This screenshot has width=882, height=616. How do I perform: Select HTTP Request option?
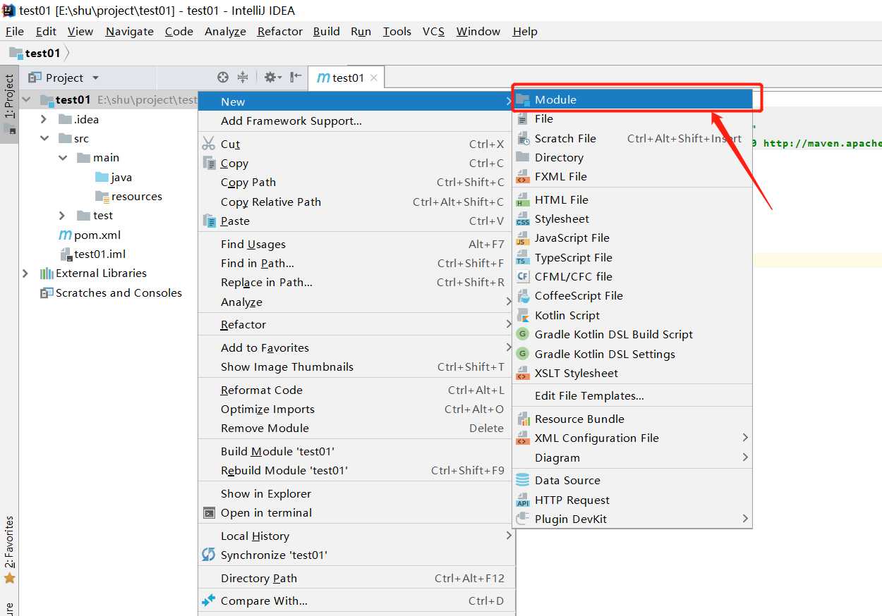pyautogui.click(x=632, y=500)
